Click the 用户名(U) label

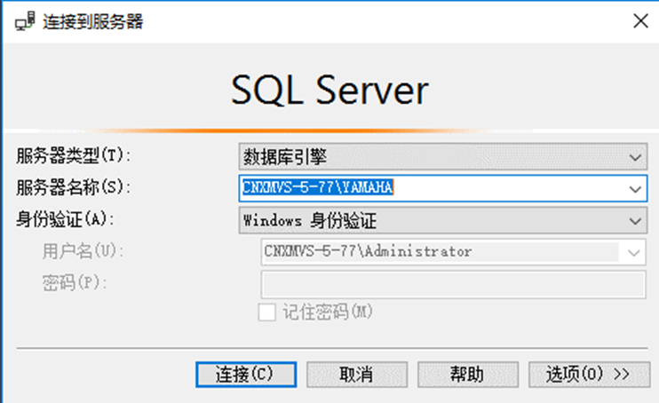(x=80, y=251)
